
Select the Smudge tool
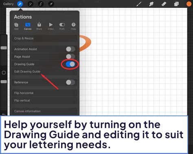tap(151, 4)
